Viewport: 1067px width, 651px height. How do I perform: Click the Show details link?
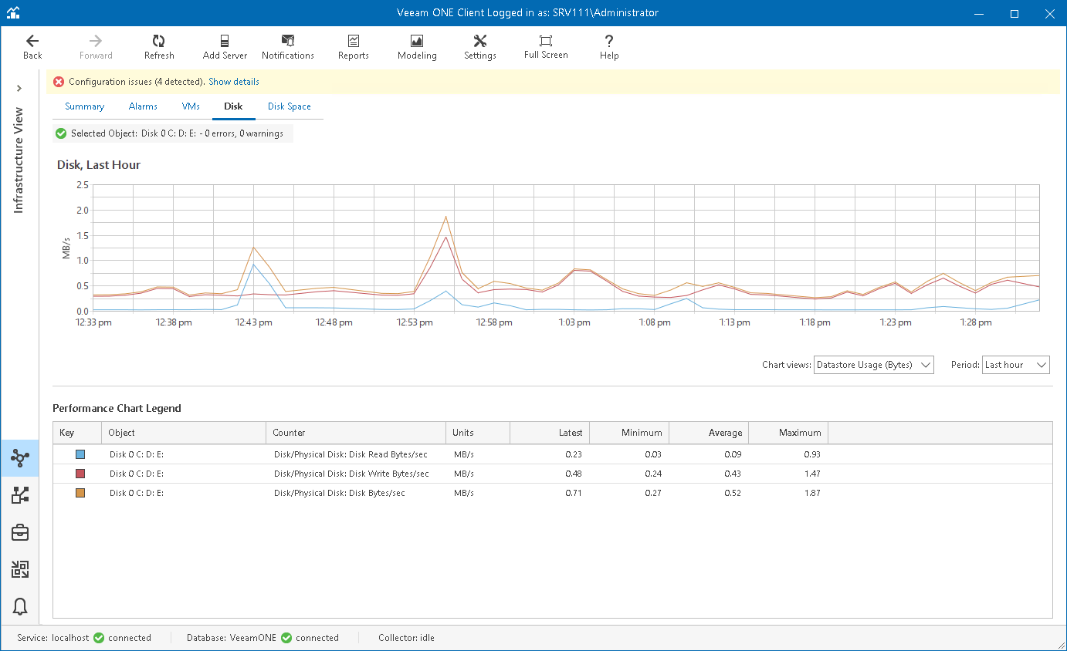234,82
